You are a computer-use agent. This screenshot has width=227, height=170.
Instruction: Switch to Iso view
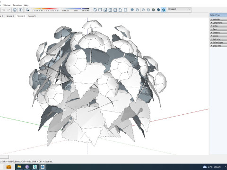point(95,10)
